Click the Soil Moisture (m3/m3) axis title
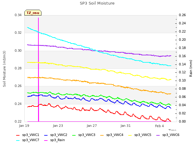195x146 pixels. pos(4,69)
